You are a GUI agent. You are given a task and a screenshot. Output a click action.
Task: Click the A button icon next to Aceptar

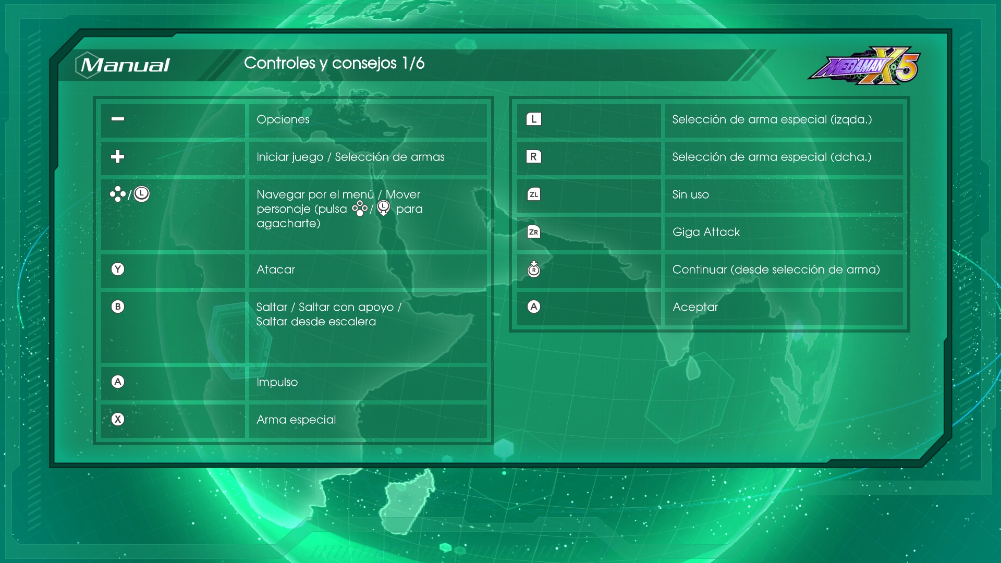pos(533,307)
